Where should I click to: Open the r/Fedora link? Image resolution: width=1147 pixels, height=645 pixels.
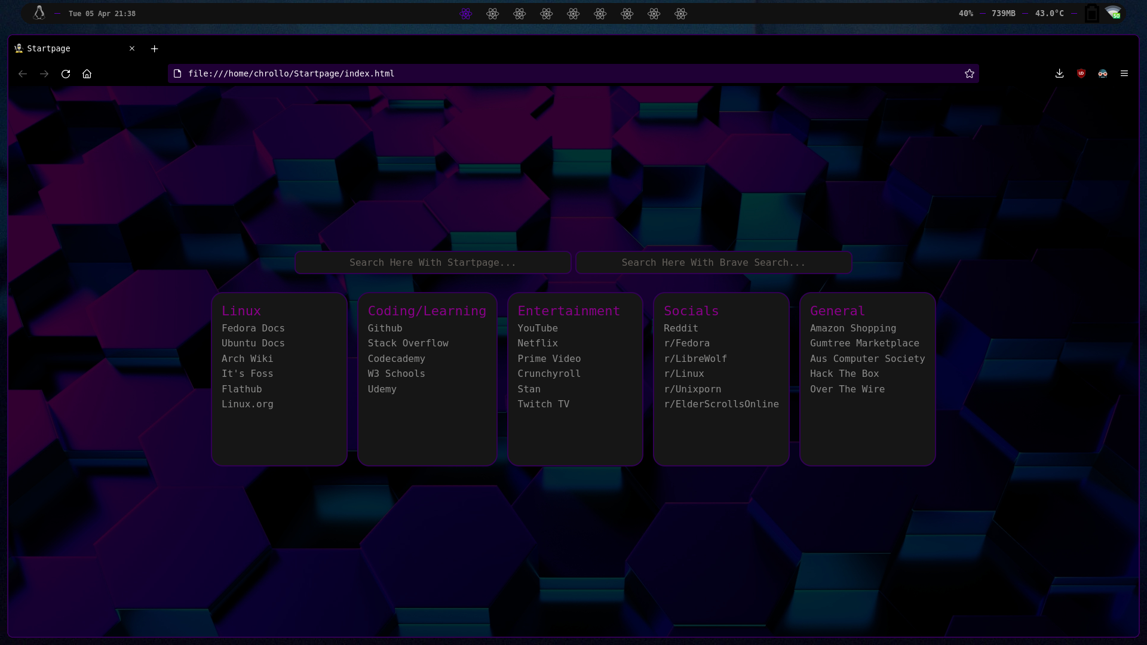coord(687,343)
